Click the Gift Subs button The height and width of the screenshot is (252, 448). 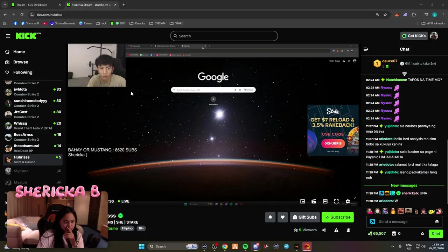tap(304, 217)
